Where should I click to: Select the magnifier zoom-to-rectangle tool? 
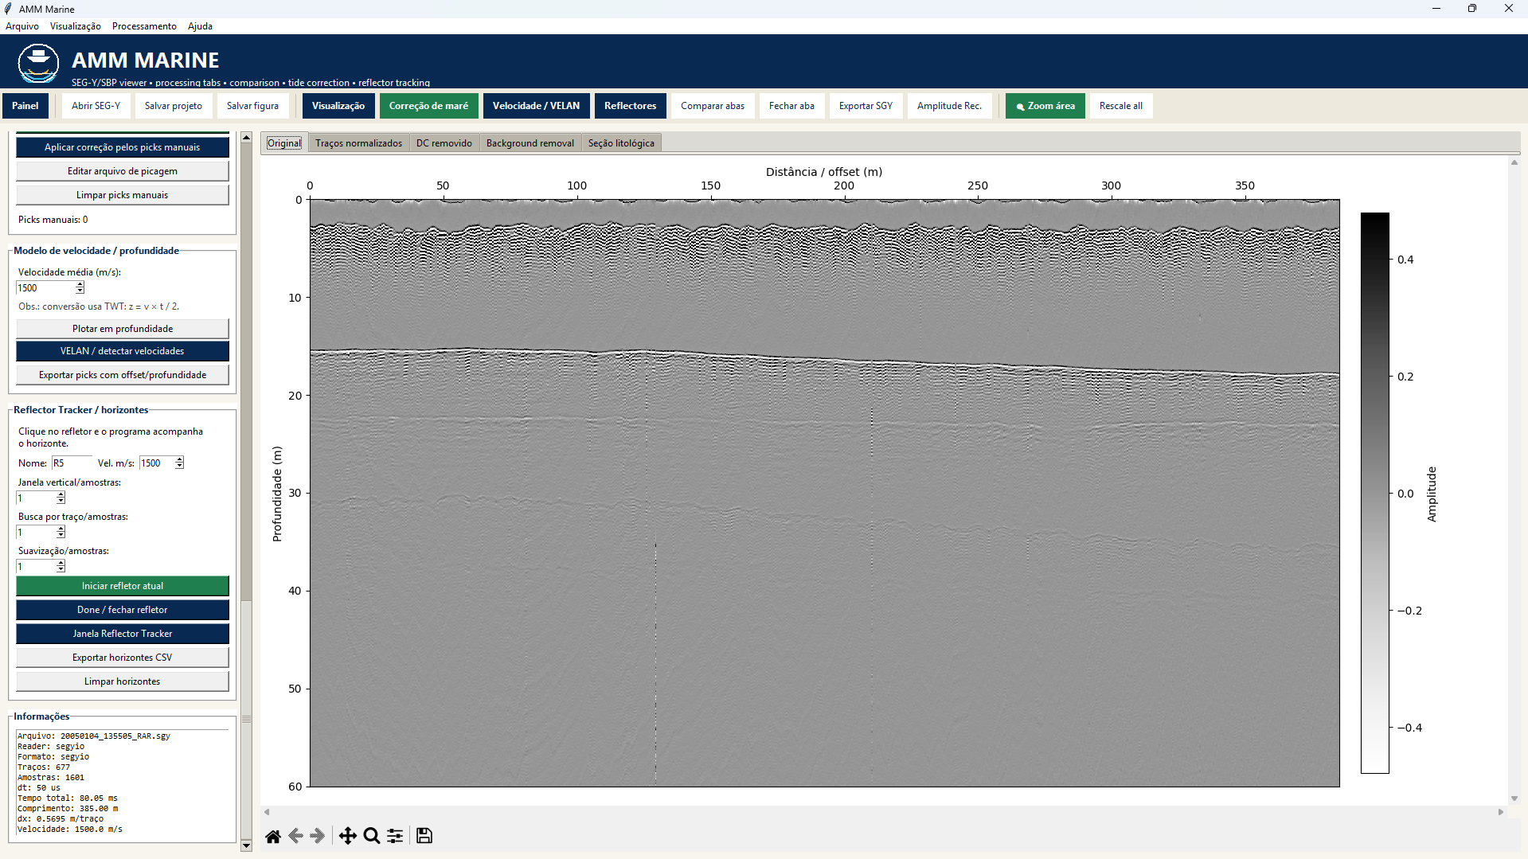[372, 836]
